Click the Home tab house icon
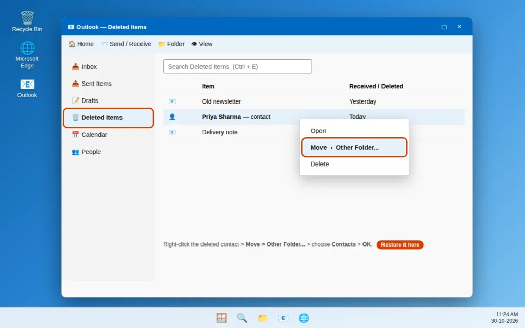This screenshot has height=328, width=525. [72, 44]
